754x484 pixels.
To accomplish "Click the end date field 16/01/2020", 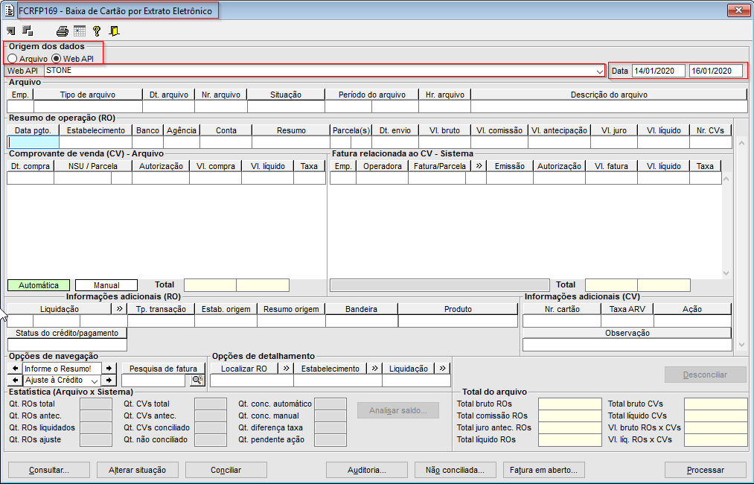I will click(x=716, y=71).
